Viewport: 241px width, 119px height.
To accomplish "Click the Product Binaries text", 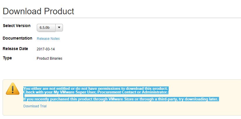I will pos(50,58).
